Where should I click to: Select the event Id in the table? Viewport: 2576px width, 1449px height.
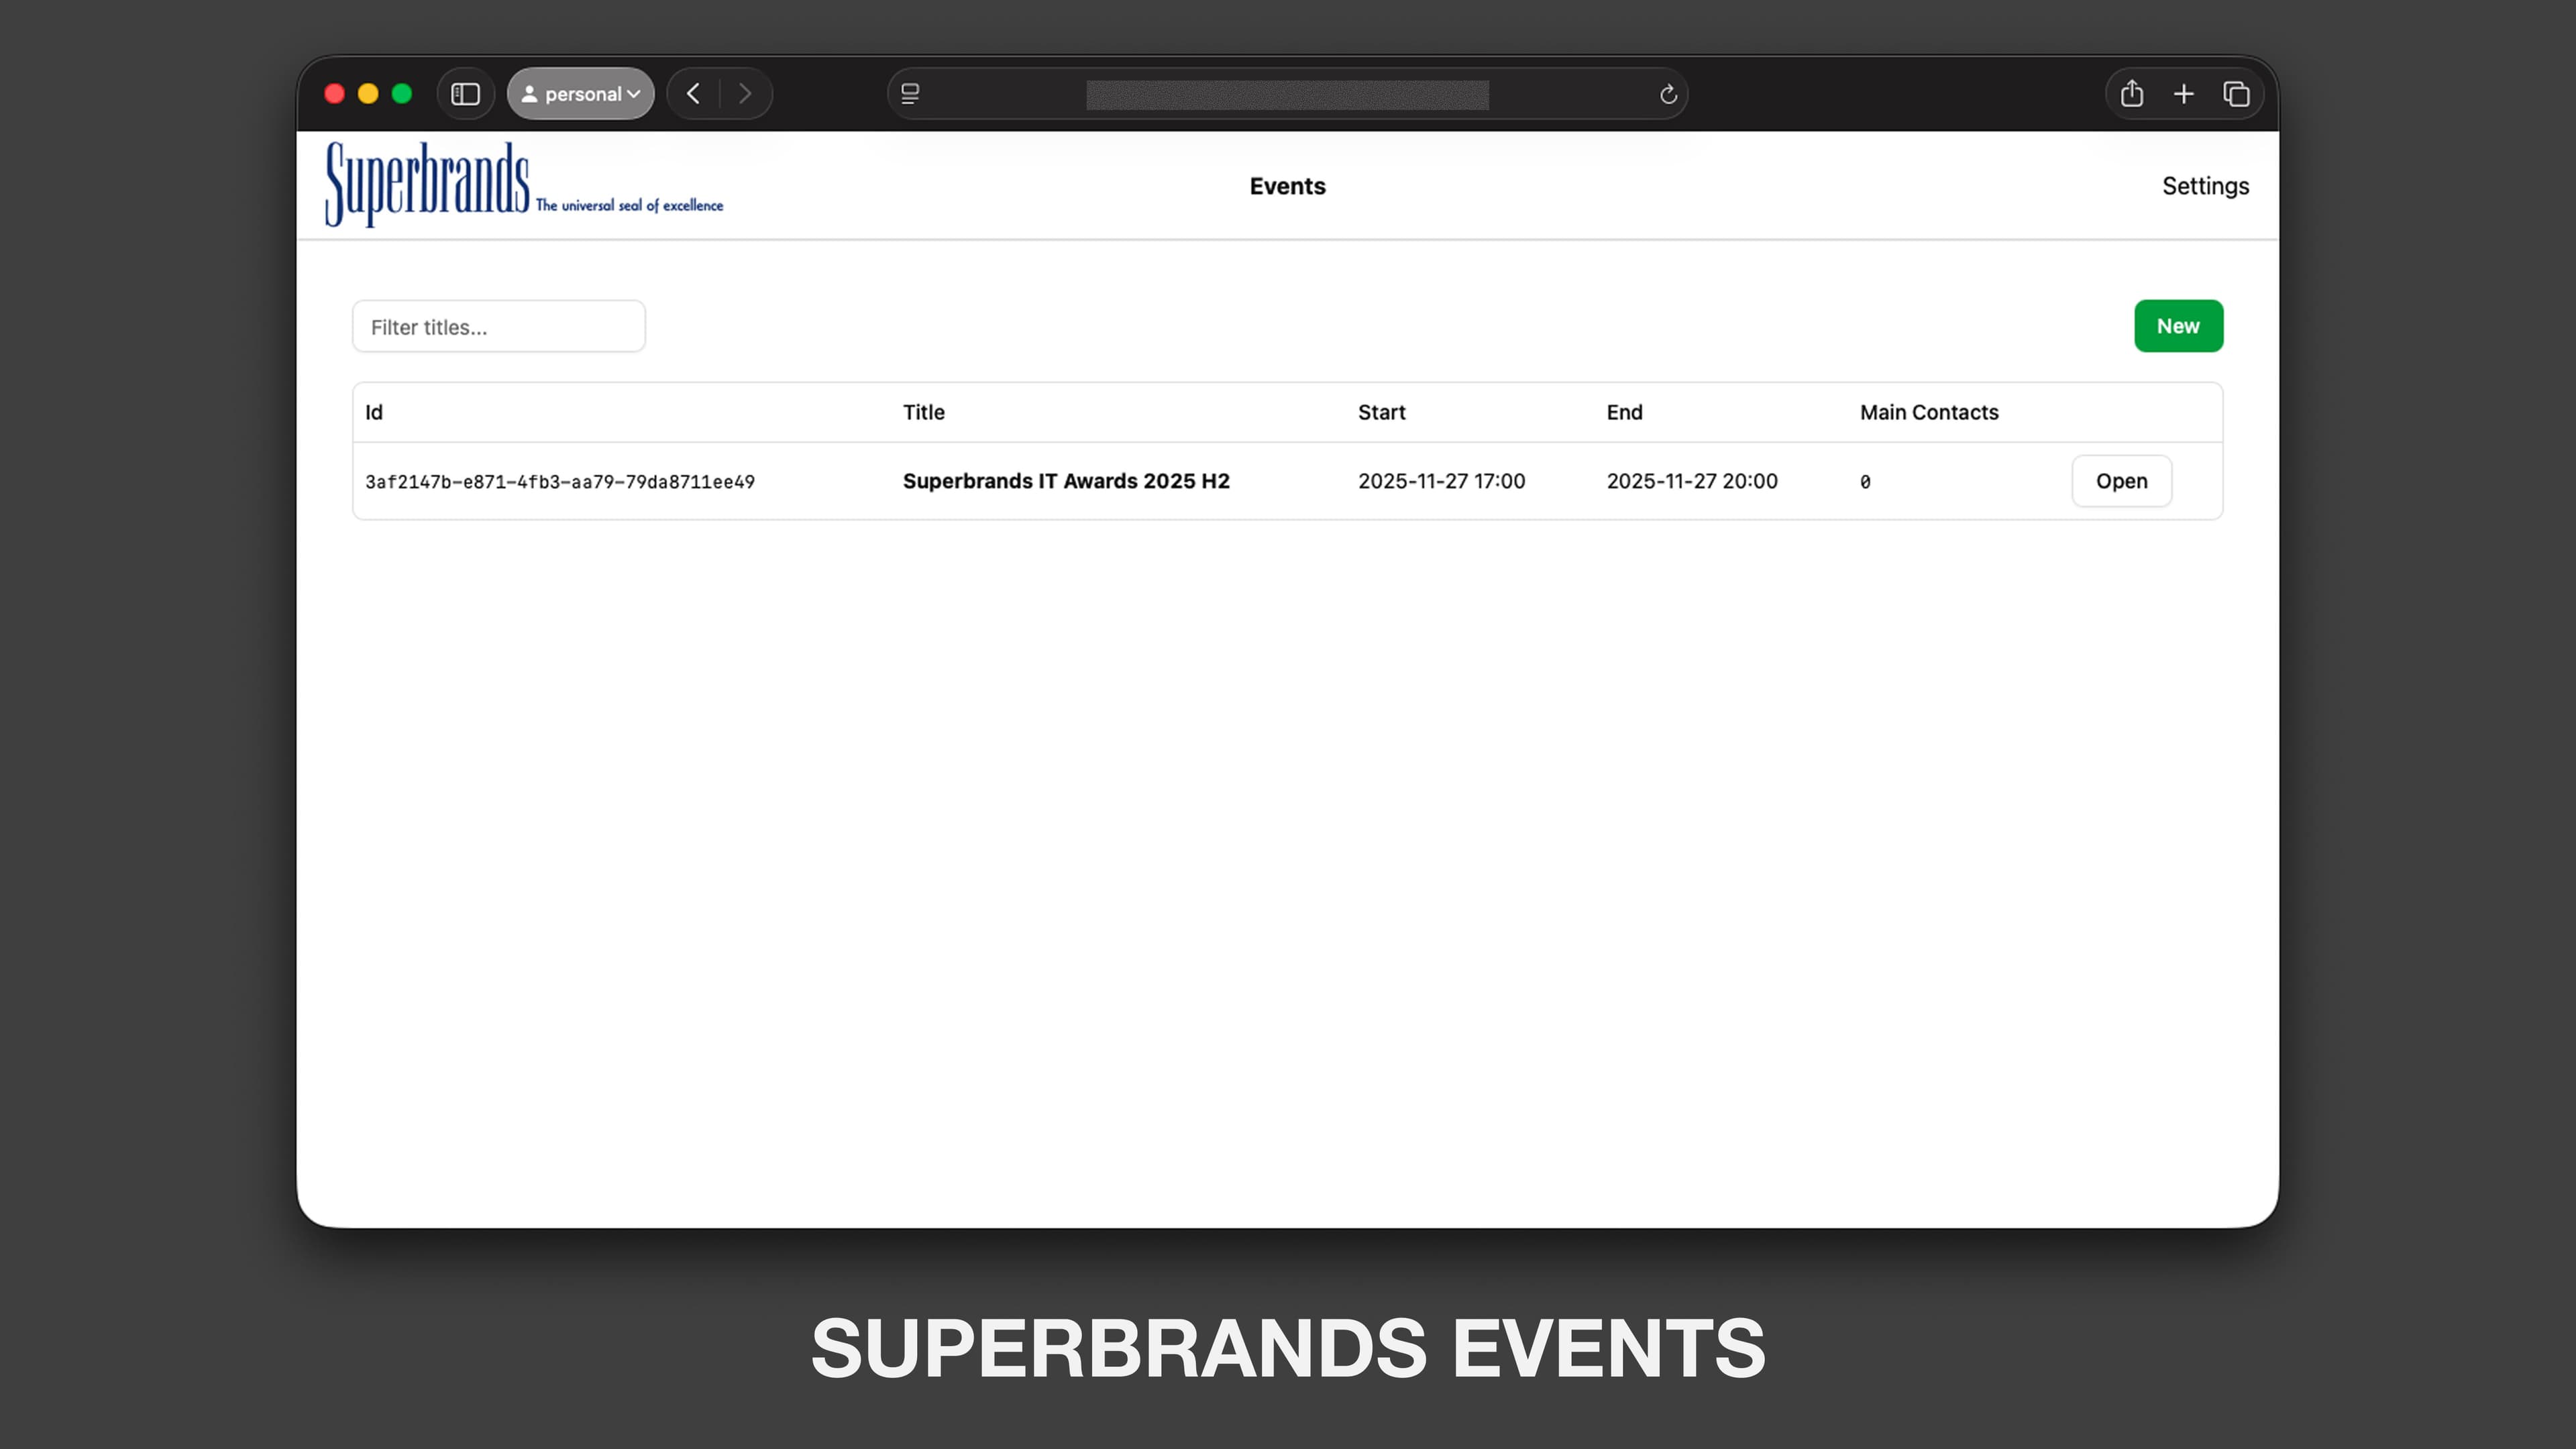(560, 481)
